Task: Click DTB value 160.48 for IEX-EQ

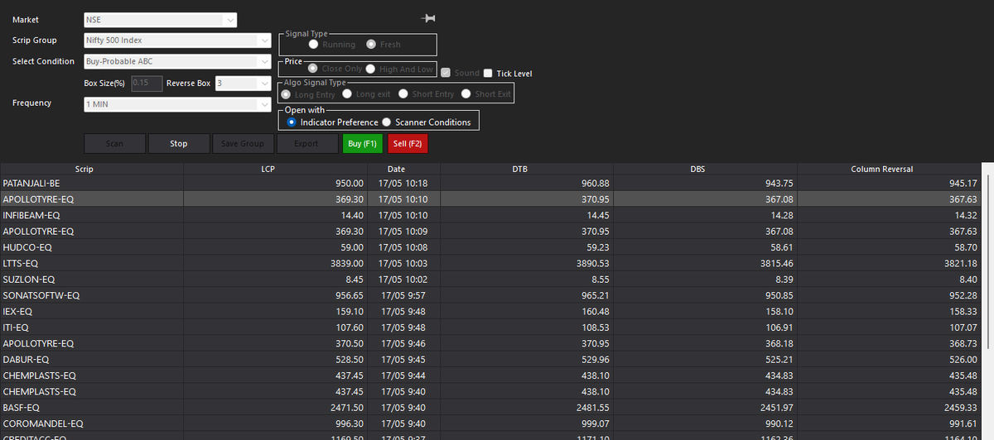Action: [x=596, y=311]
